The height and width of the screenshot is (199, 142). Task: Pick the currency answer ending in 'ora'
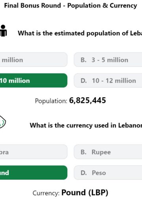[34, 152]
